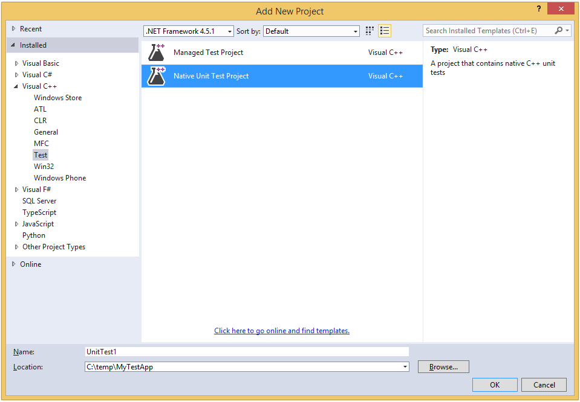Click the Native Unit Test Project flask icon
Screen dimensions: 580x402
[157, 76]
